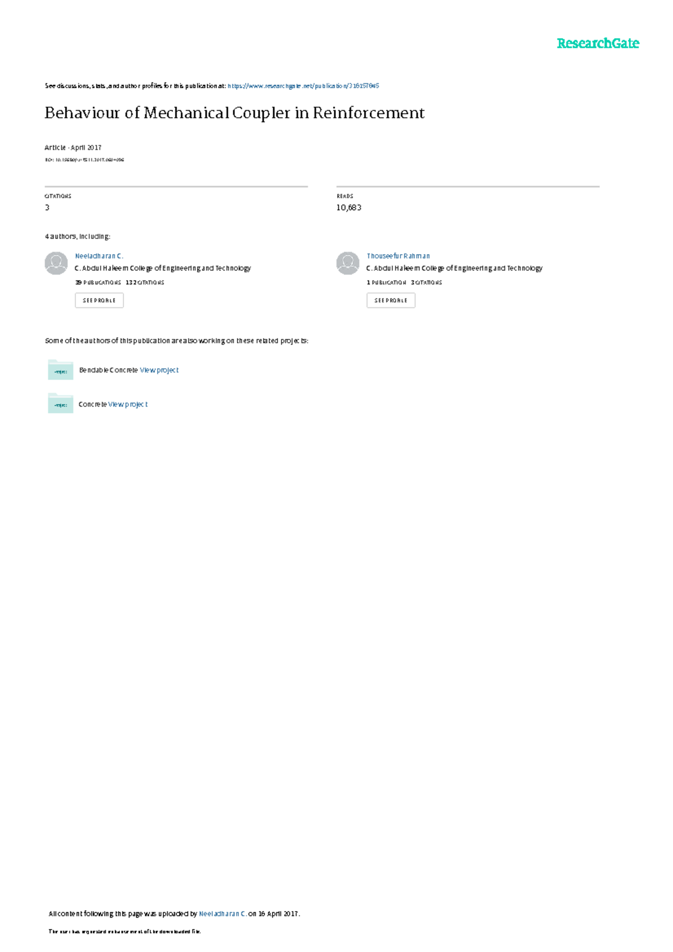
Task: Open View project link for Concrete
Action: tap(128, 404)
